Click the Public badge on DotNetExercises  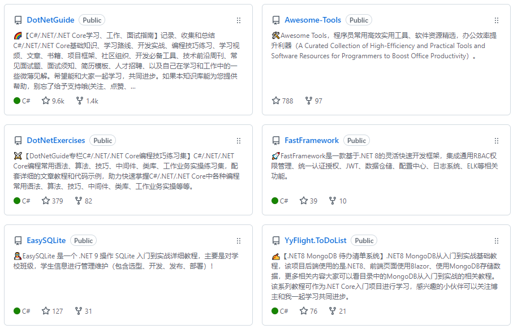[x=103, y=141]
